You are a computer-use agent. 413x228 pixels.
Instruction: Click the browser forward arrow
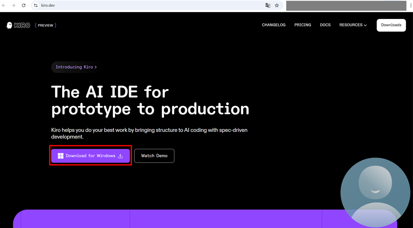pos(14,5)
